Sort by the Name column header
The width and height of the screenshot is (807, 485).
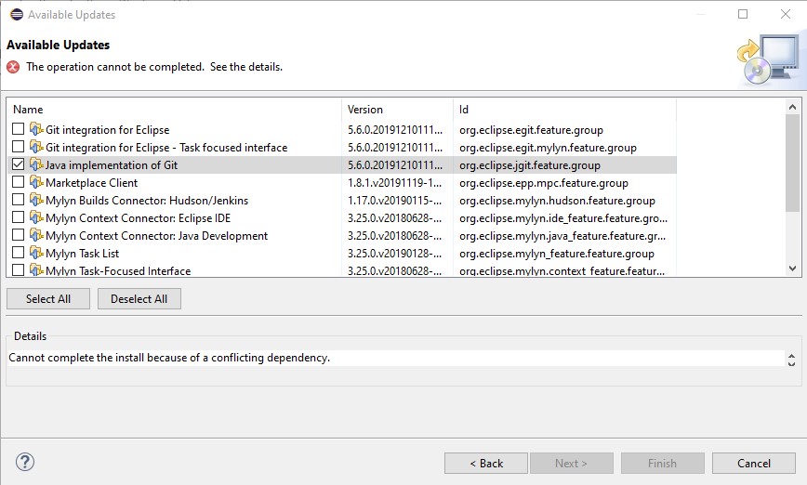click(x=174, y=109)
